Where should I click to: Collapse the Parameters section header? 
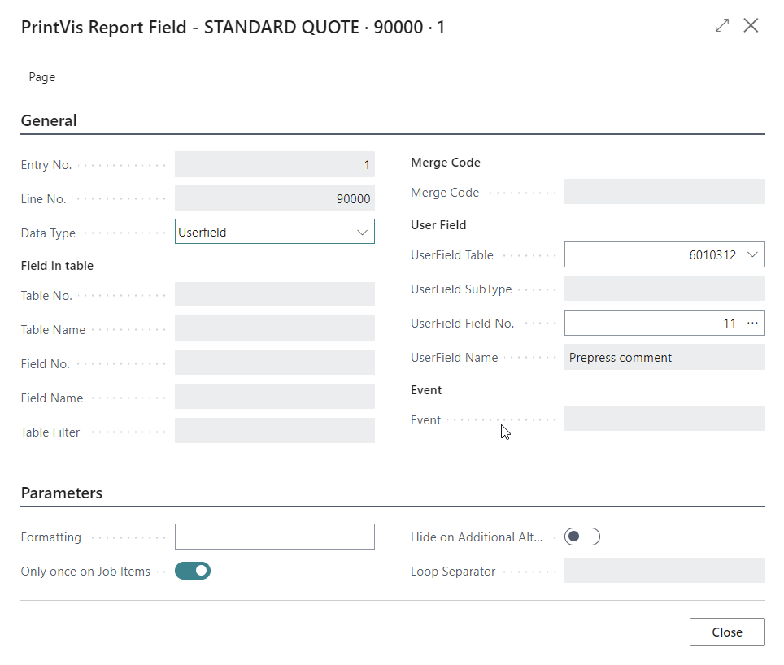62,493
